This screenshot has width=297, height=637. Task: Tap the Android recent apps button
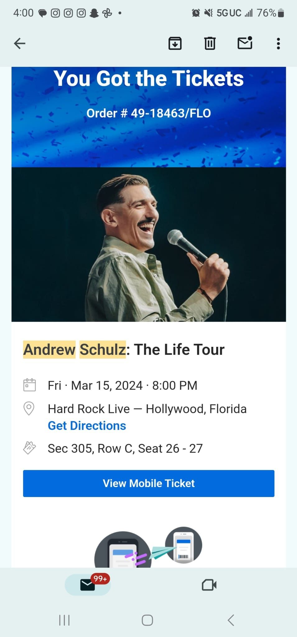click(x=64, y=620)
